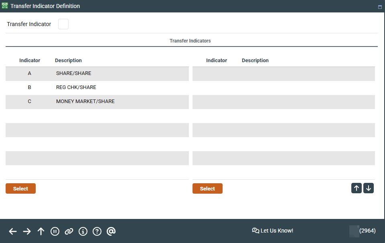
Task: Click the application logo in title bar
Action: click(x=5, y=6)
